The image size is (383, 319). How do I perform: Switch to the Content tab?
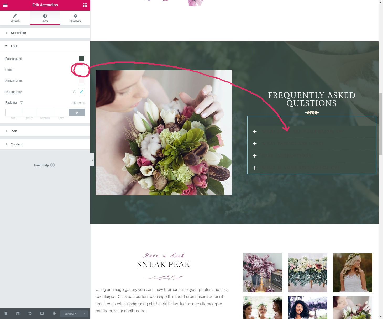(15, 18)
